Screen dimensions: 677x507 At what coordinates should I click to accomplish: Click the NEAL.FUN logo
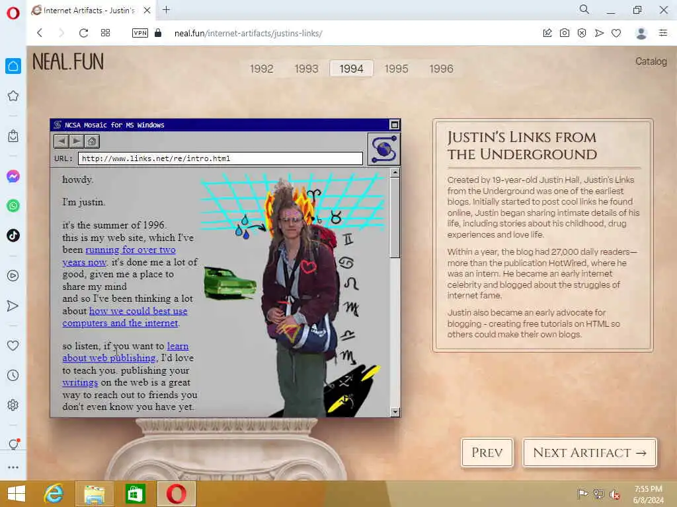tap(68, 61)
